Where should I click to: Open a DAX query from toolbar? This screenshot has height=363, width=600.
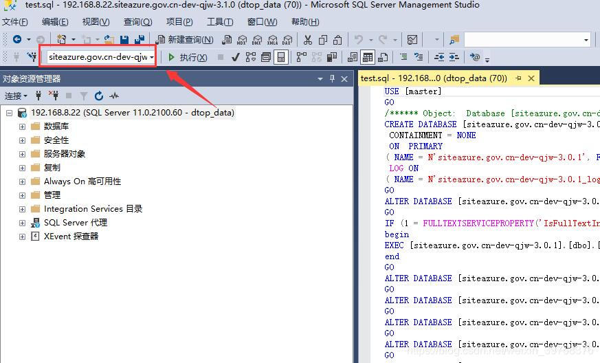click(x=287, y=39)
